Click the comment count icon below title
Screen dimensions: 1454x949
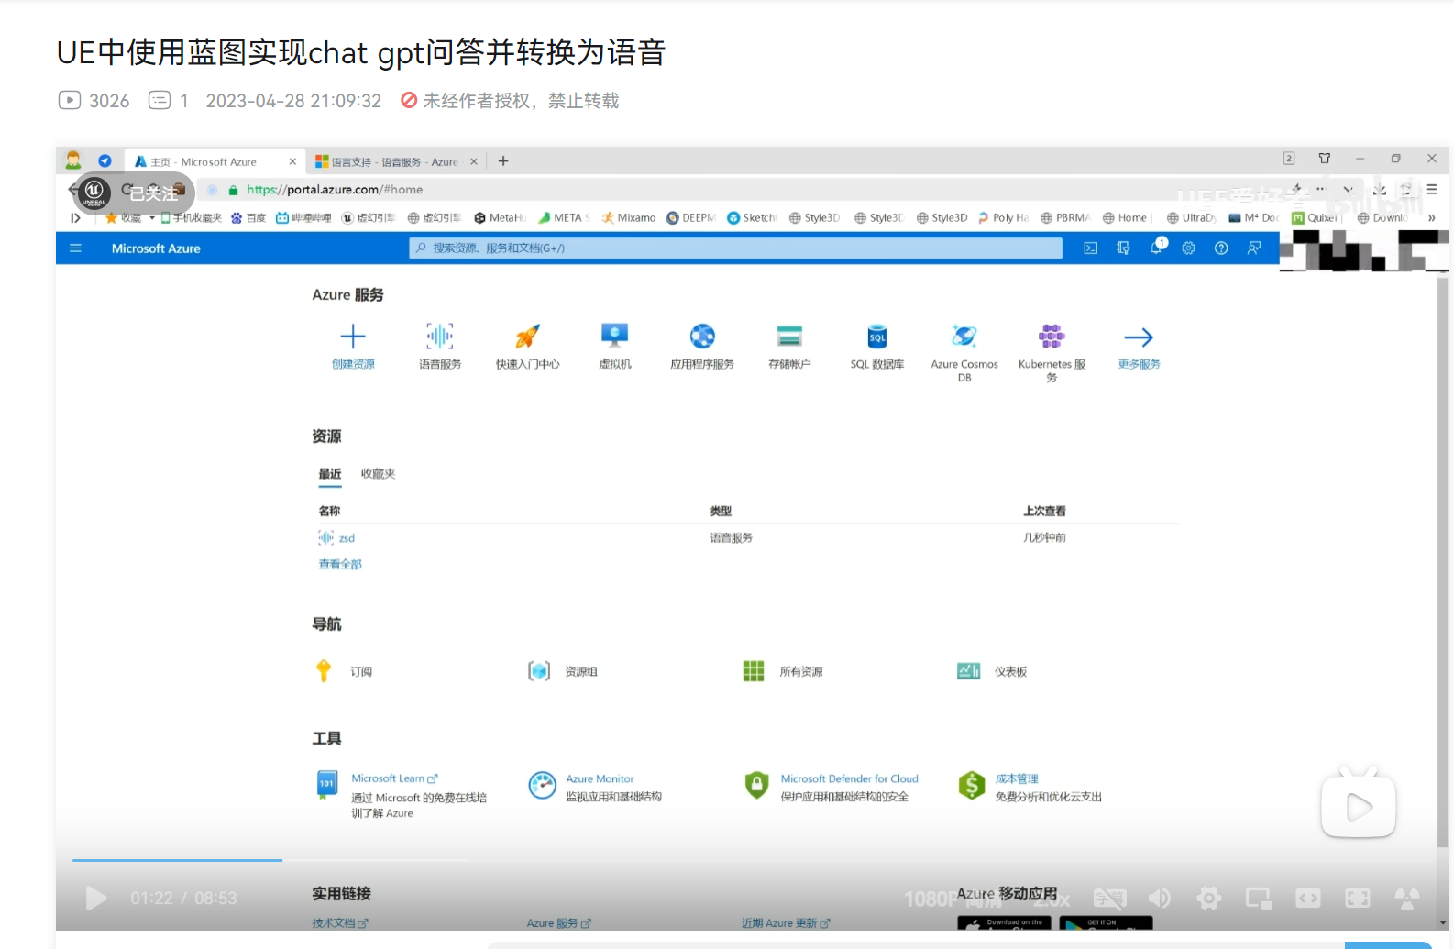(160, 100)
